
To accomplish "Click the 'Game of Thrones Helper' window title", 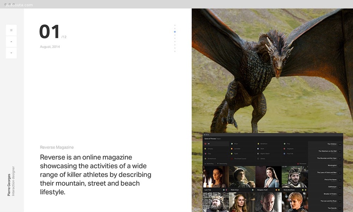I will tap(213, 139).
